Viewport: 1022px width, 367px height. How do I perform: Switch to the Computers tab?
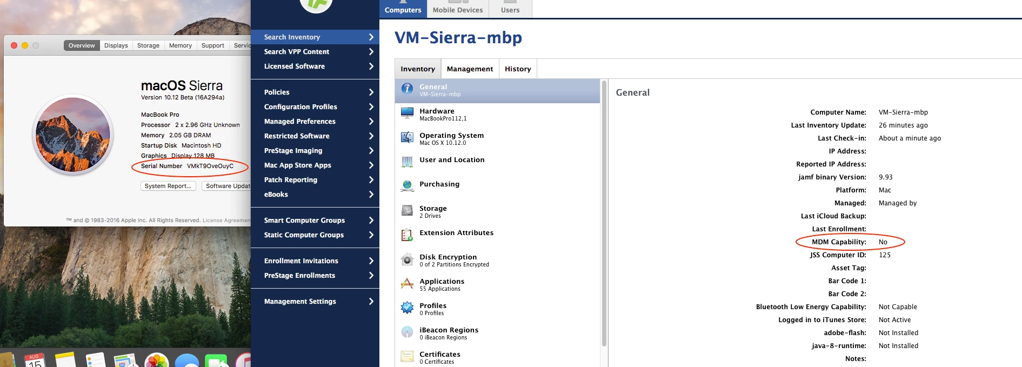[403, 9]
